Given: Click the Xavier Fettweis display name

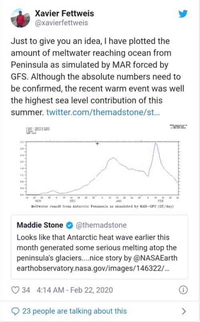Looking at the screenshot, I should [x=64, y=14].
